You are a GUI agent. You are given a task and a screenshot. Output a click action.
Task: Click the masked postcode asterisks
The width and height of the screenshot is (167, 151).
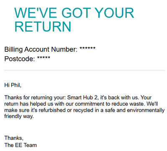(x=43, y=58)
